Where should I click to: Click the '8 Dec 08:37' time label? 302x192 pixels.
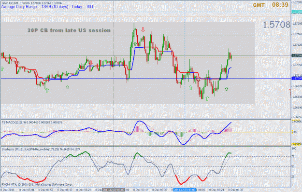click(236, 190)
